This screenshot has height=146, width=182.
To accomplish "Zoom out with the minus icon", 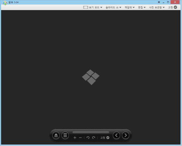I will 80,138.
